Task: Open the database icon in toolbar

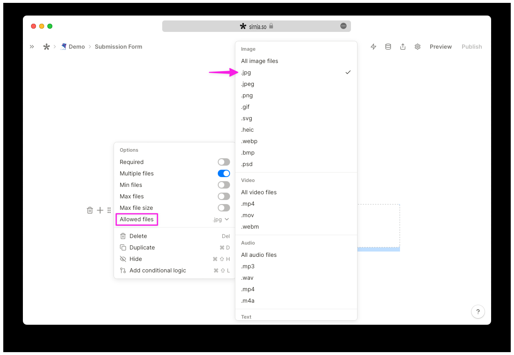Action: tap(388, 47)
